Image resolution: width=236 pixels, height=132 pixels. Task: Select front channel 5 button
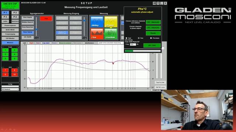click(6, 59)
